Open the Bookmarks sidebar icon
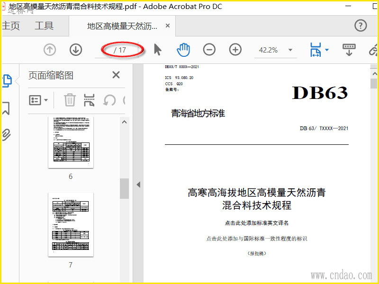The image size is (379, 284). (6, 108)
